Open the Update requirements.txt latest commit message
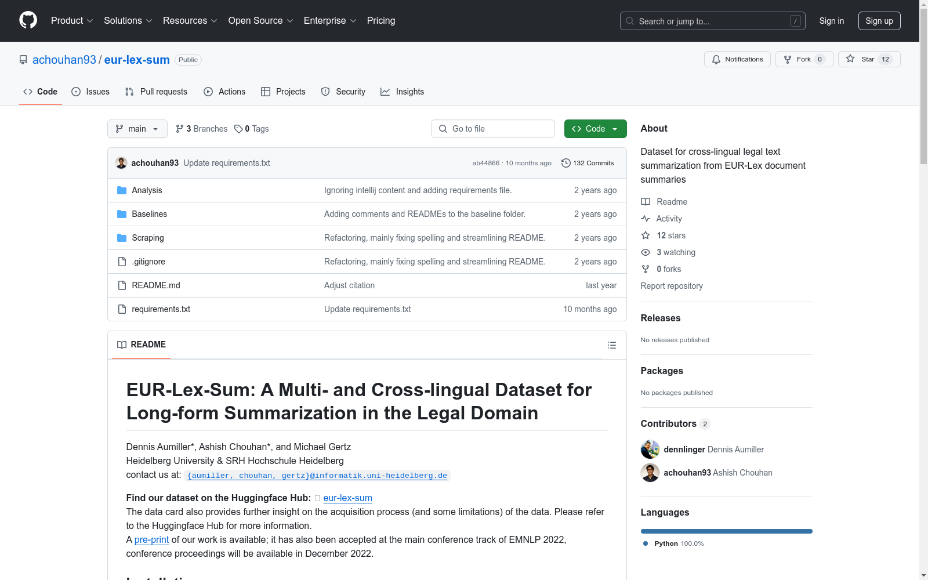Viewport: 928px width, 580px height. click(x=227, y=163)
